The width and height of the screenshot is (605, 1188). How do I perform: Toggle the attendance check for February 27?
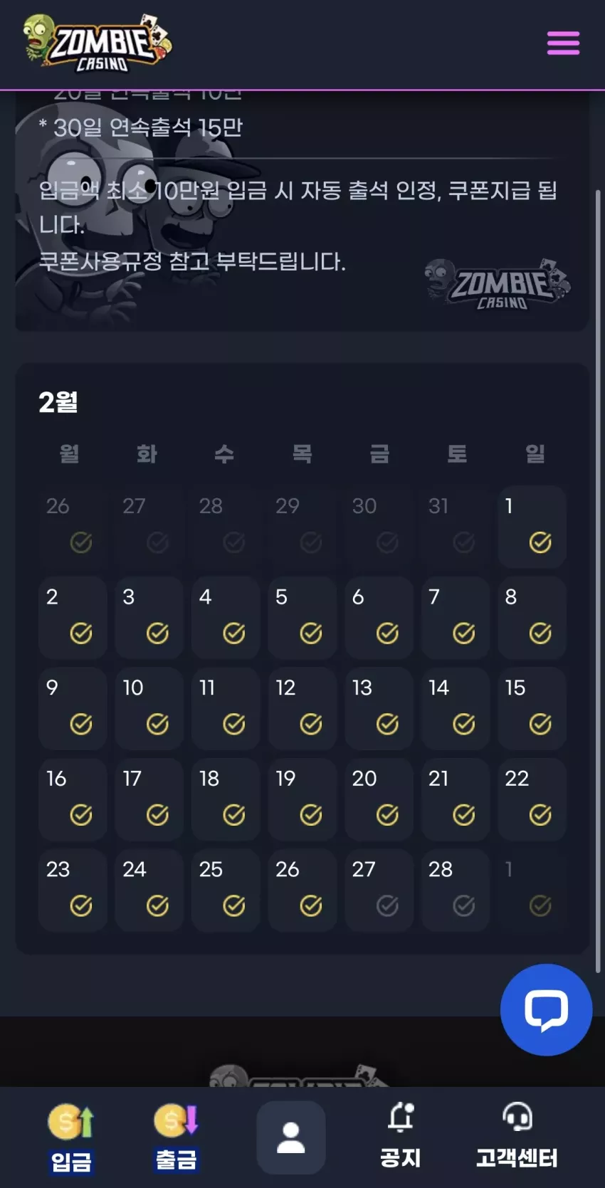point(387,905)
